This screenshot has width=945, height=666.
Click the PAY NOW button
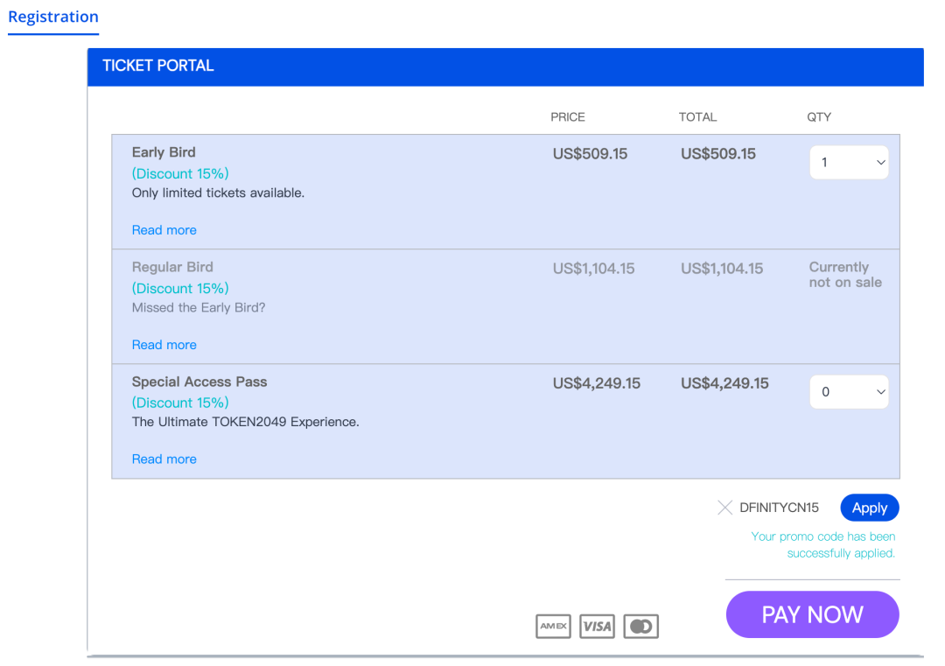812,614
